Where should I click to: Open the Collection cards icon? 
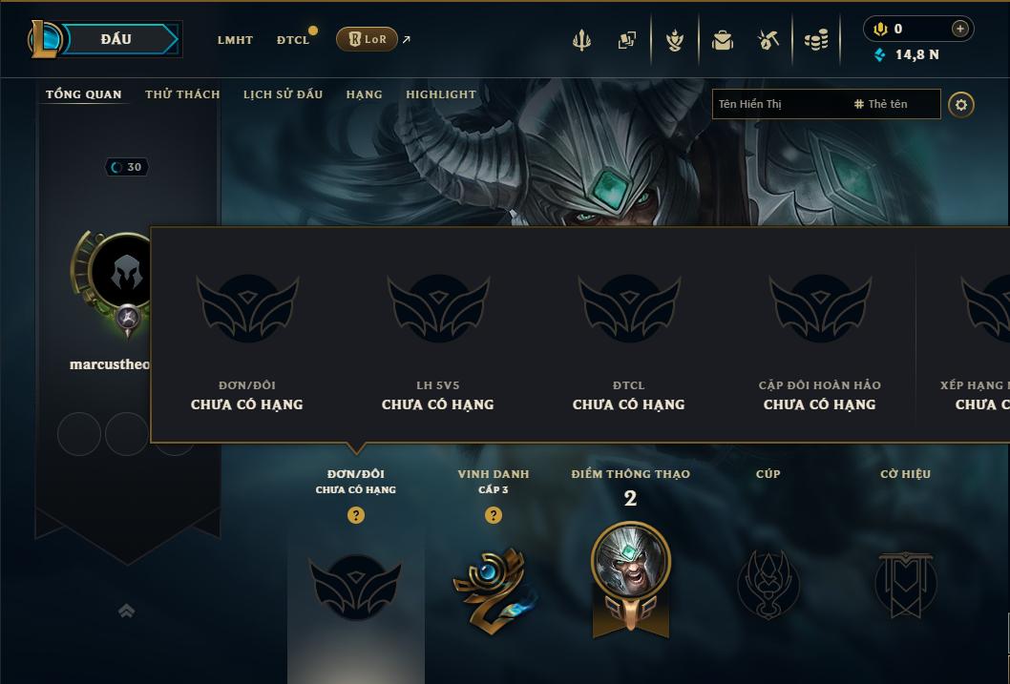point(627,40)
